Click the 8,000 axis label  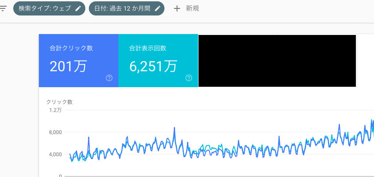[56, 132]
